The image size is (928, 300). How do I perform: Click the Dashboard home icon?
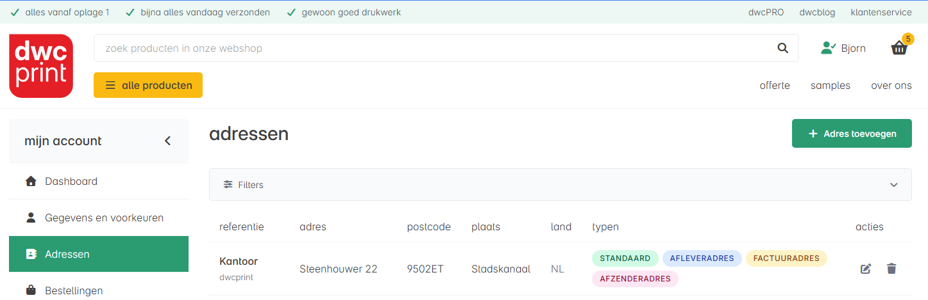click(31, 181)
